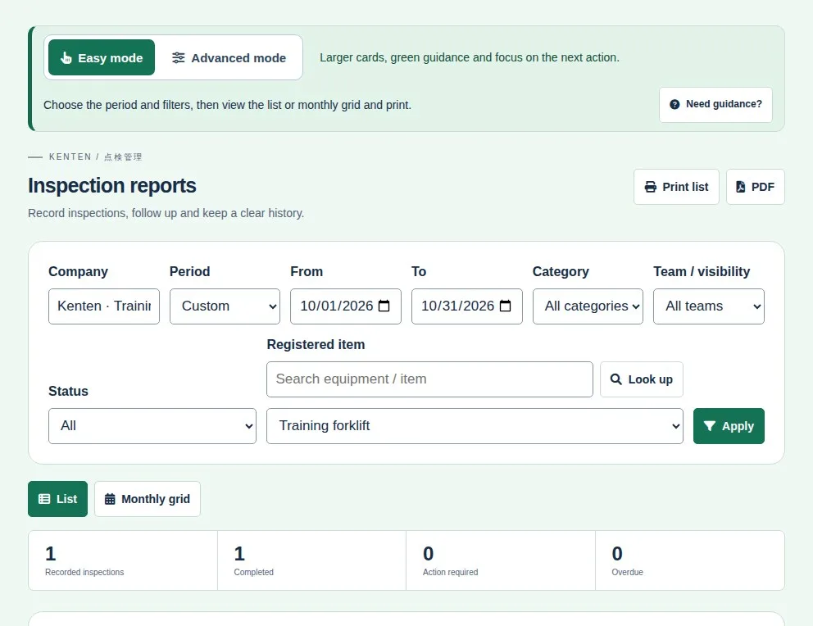Open the All teams visibility dropdown
The image size is (813, 626).
pyautogui.click(x=709, y=306)
